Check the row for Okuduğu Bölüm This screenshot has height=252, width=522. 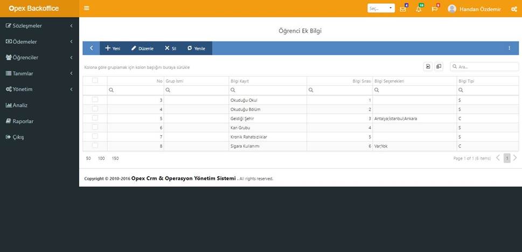95,109
